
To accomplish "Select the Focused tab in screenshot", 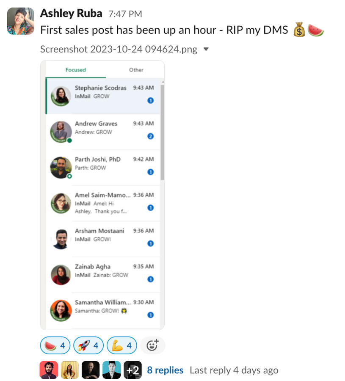I will [75, 70].
